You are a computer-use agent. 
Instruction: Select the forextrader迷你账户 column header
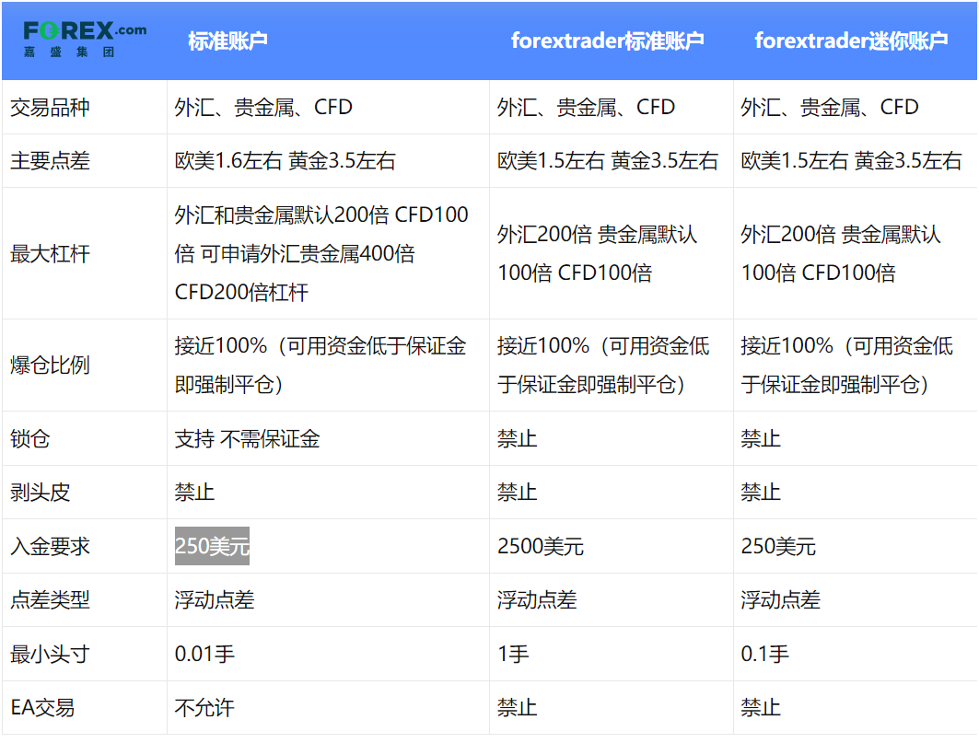[851, 41]
